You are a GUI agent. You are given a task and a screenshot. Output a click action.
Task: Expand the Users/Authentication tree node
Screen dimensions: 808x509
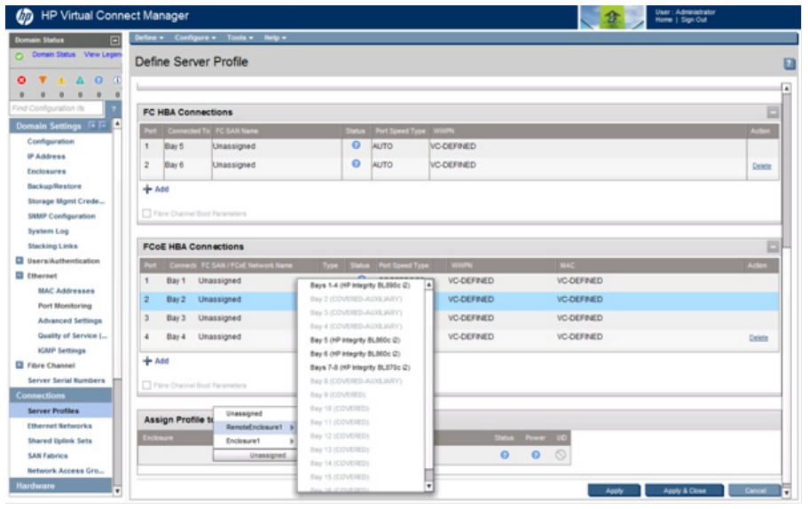pyautogui.click(x=20, y=261)
